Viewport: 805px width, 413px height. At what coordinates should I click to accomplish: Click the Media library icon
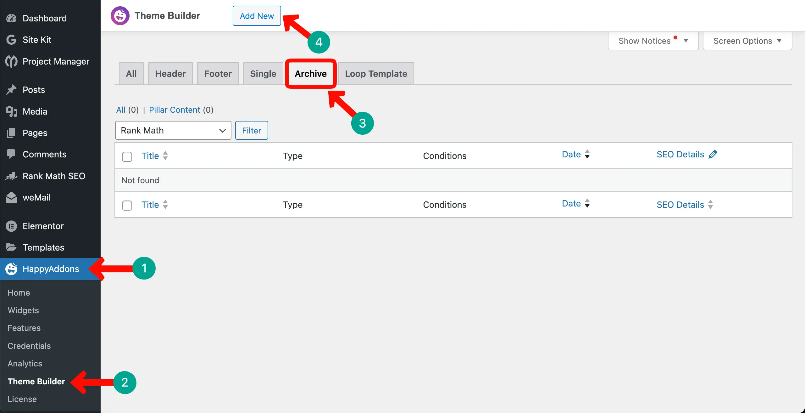11,111
